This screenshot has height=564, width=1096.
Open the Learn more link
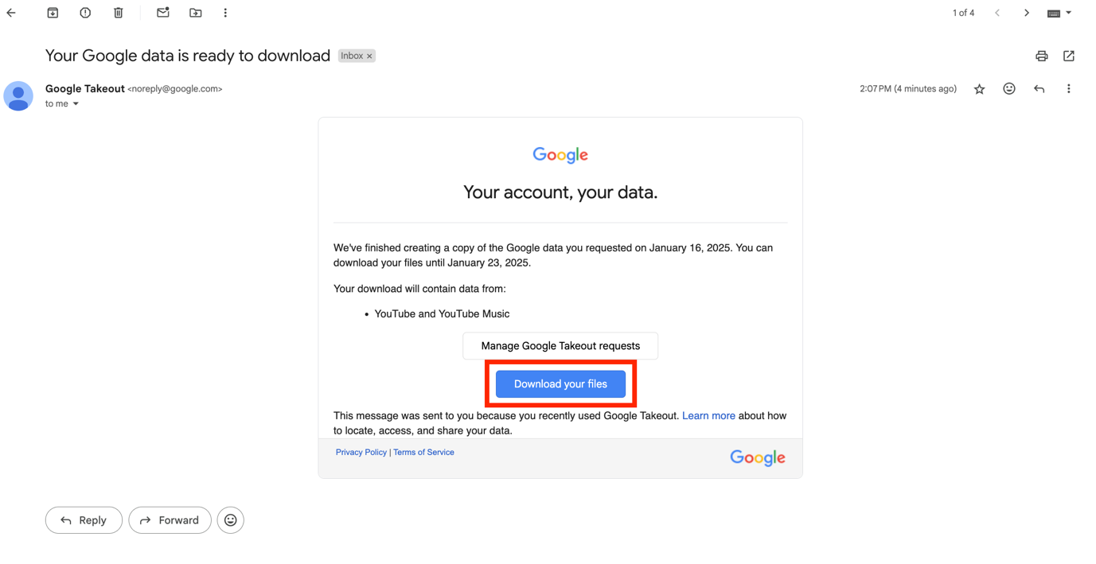[708, 416]
